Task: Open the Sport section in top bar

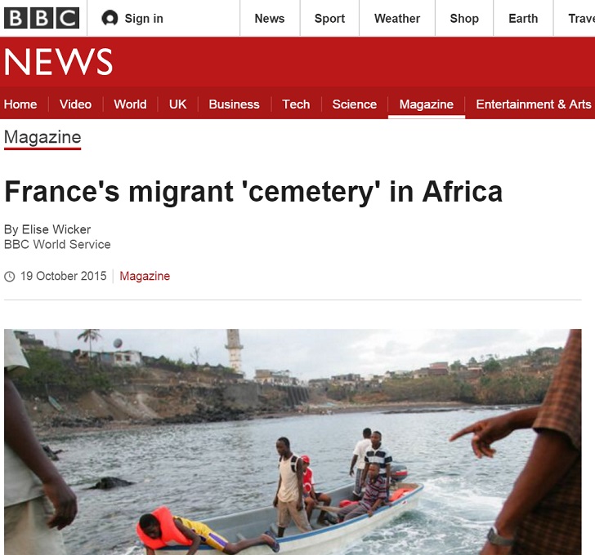Action: click(329, 18)
